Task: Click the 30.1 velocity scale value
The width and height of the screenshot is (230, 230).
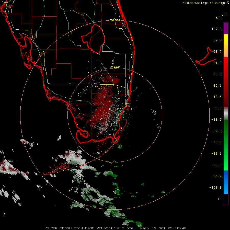Action: tap(217, 86)
